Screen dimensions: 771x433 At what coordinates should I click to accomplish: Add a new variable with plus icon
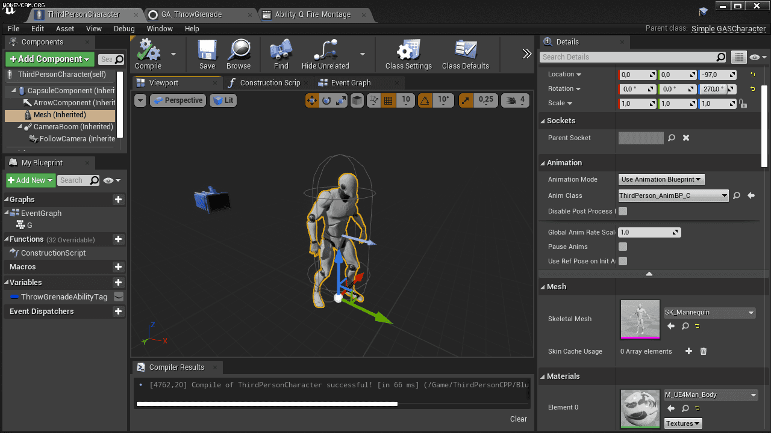coord(118,283)
